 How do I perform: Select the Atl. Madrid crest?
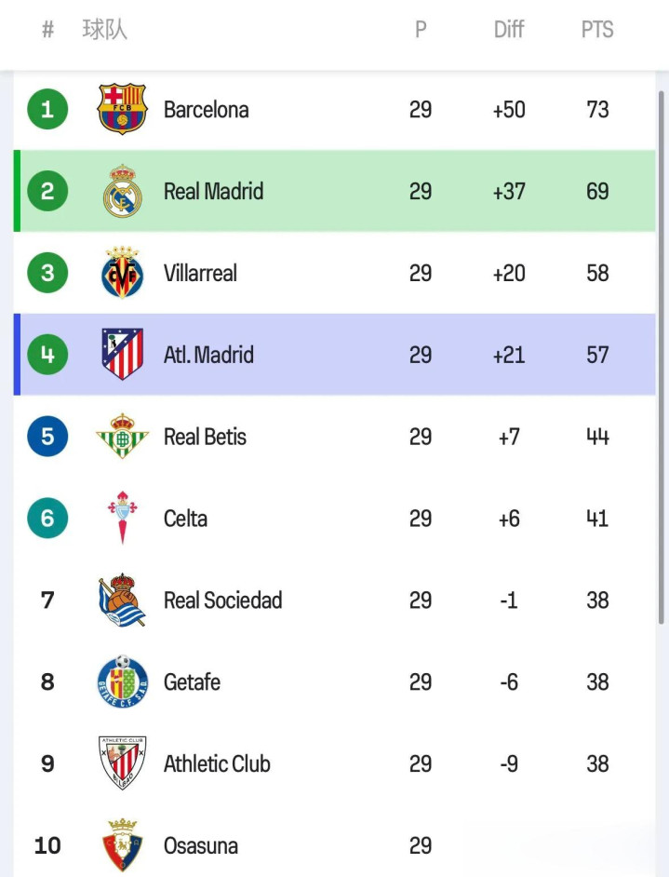pyautogui.click(x=123, y=355)
